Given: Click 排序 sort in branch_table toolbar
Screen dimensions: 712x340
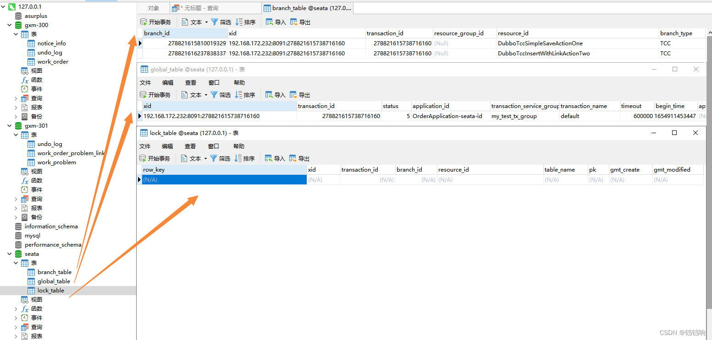Looking at the screenshot, I should [245, 22].
